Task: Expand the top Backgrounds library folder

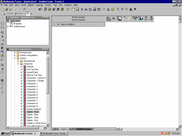Action: pyautogui.click(x=15, y=52)
